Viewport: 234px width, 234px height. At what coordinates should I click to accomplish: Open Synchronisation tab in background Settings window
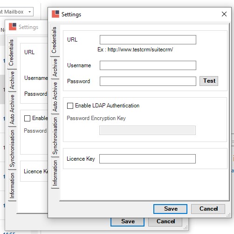tap(12, 149)
